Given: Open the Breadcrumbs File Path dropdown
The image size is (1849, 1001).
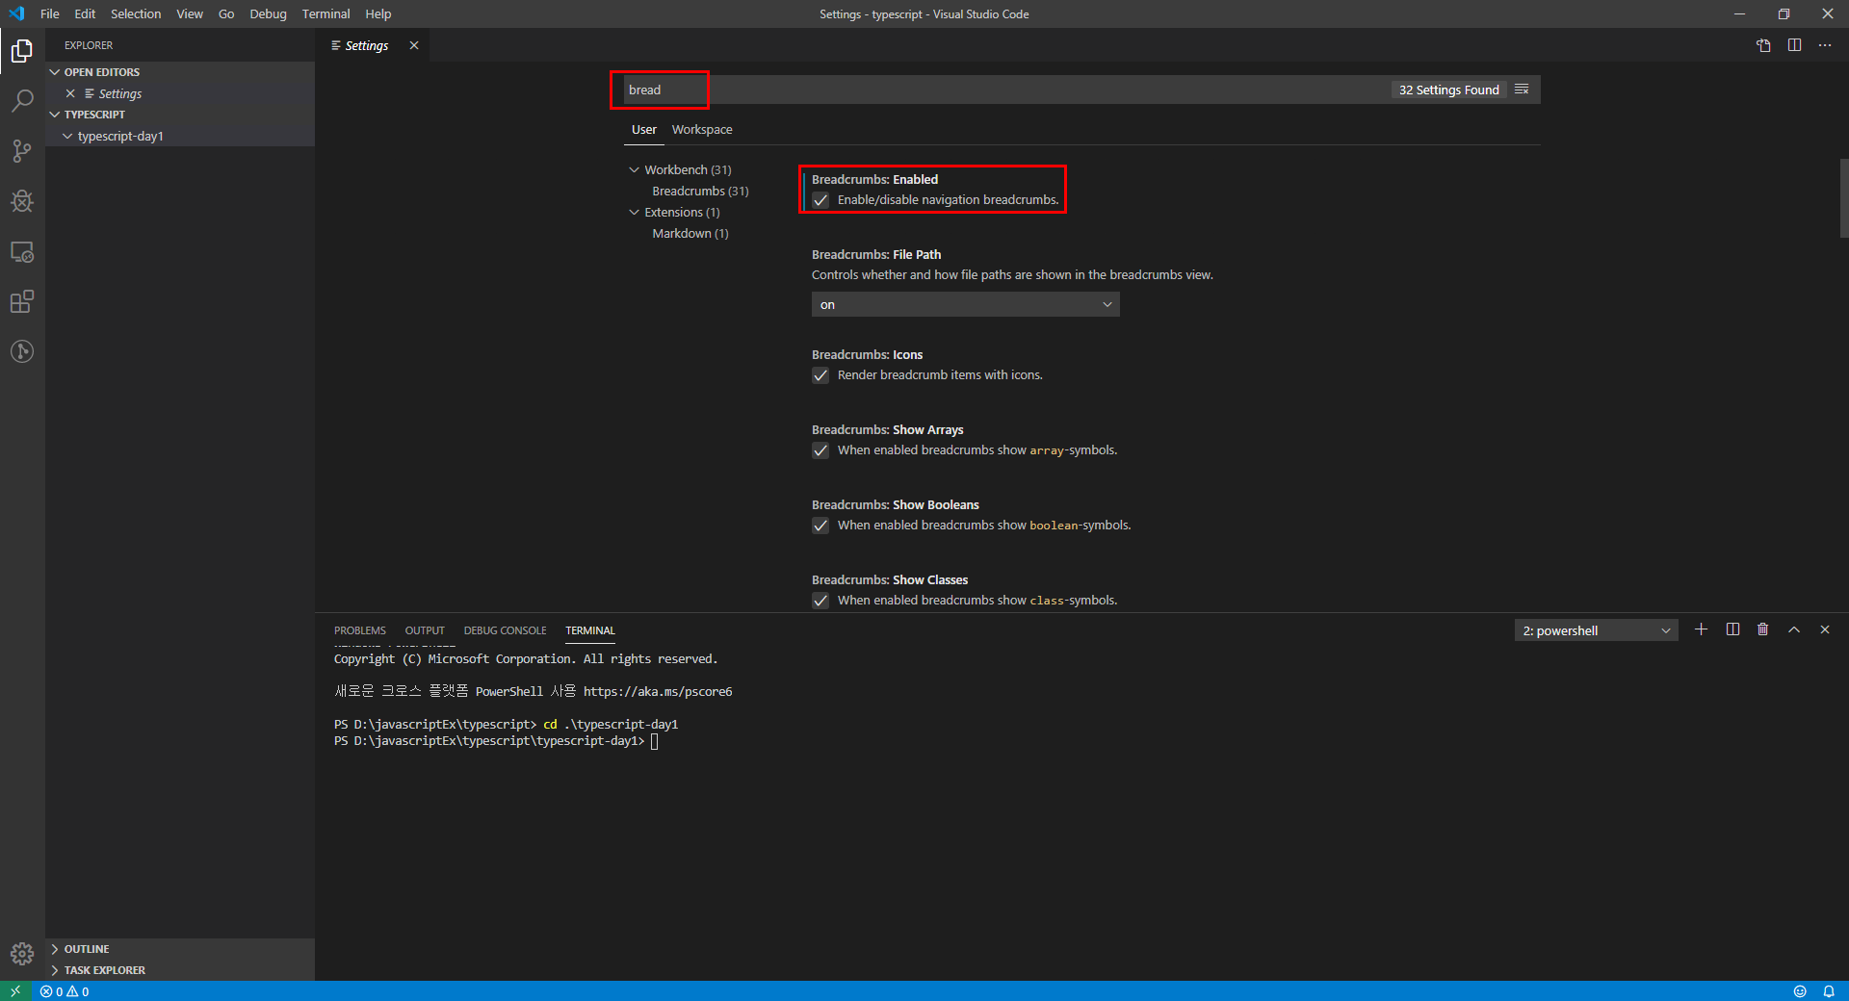Looking at the screenshot, I should (x=965, y=304).
